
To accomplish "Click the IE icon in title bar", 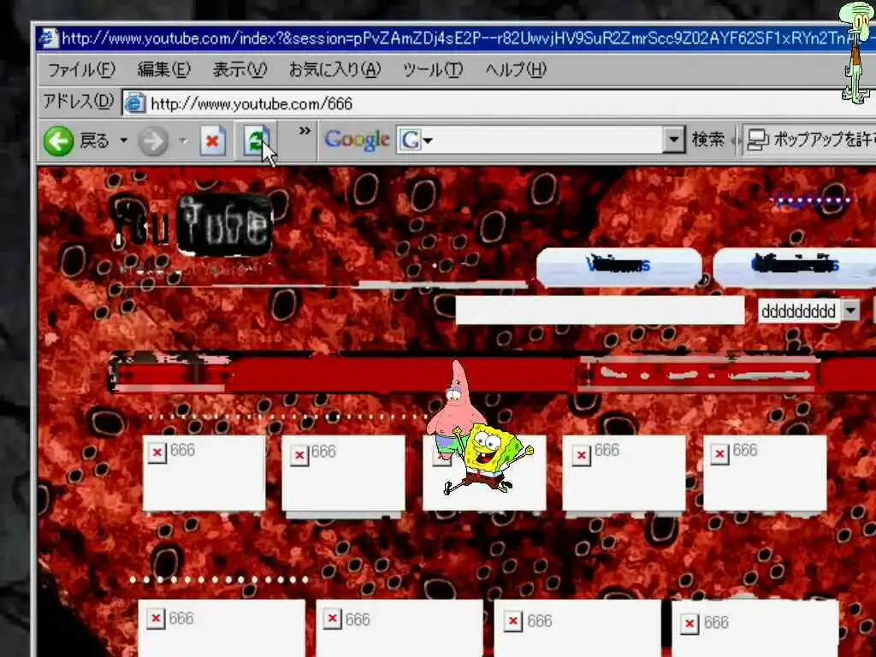I will point(48,38).
